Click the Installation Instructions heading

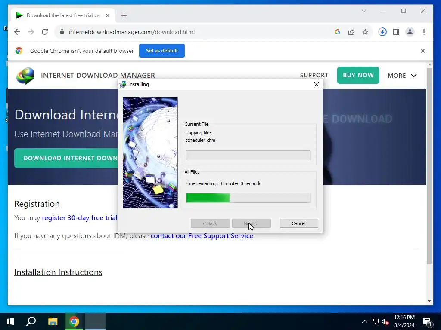(x=58, y=272)
